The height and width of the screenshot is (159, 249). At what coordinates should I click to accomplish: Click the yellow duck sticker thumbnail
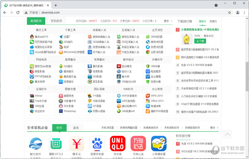187,39
